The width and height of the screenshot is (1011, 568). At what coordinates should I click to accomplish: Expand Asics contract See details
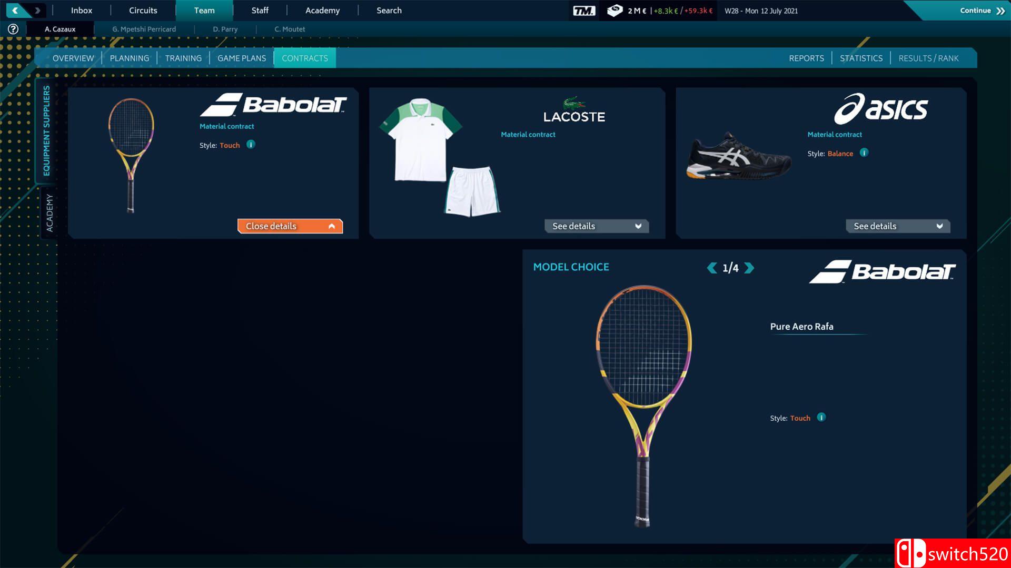point(897,226)
